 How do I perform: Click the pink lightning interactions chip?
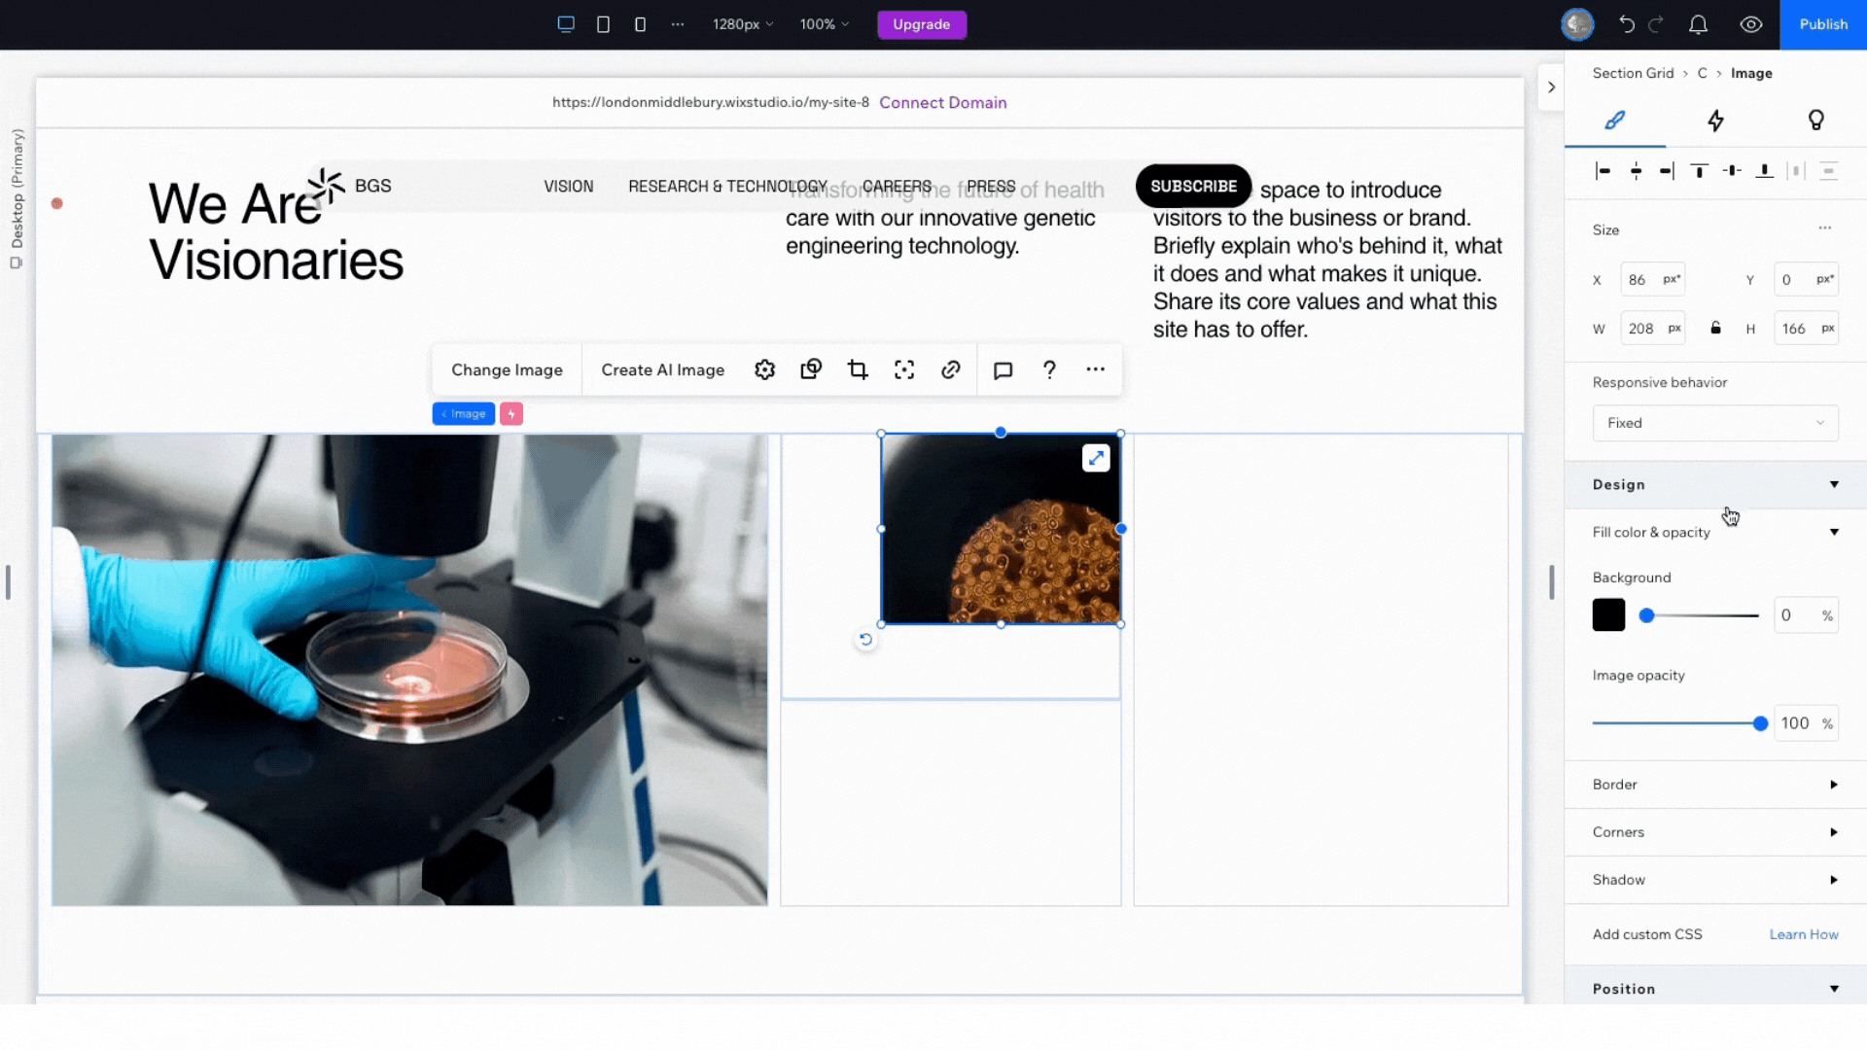(511, 414)
